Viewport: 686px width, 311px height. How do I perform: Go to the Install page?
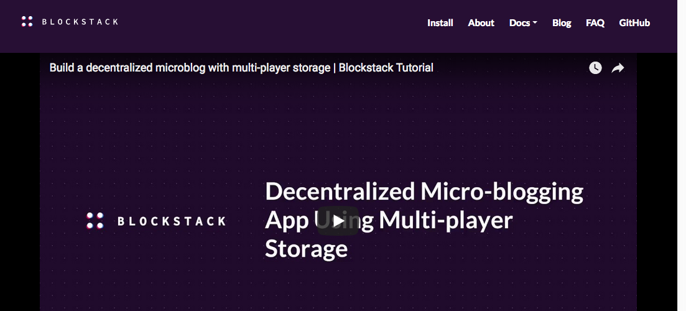pos(440,23)
